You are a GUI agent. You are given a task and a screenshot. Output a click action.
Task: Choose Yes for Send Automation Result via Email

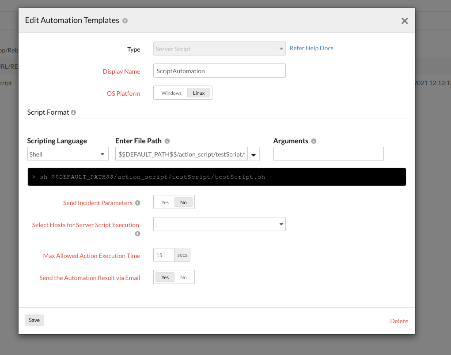165,277
